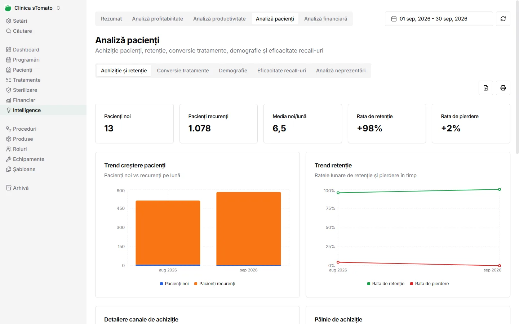
Task: Click the orange aug 2026 bar
Action: coord(168,233)
